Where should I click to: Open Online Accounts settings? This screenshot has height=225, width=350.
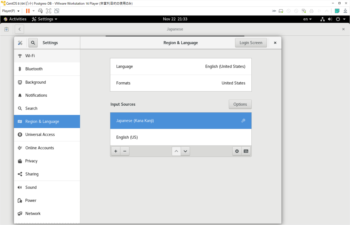point(47,148)
